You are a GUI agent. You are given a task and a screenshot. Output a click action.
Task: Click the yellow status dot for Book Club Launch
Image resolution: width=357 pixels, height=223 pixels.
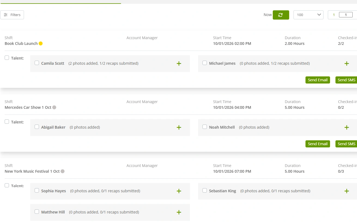tap(41, 44)
